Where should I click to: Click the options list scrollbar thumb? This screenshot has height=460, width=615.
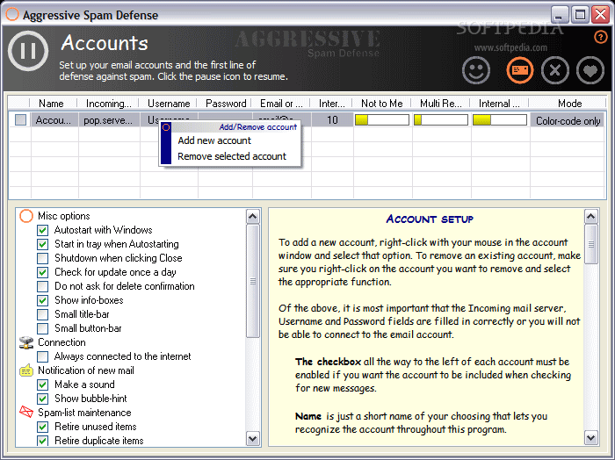(x=253, y=281)
